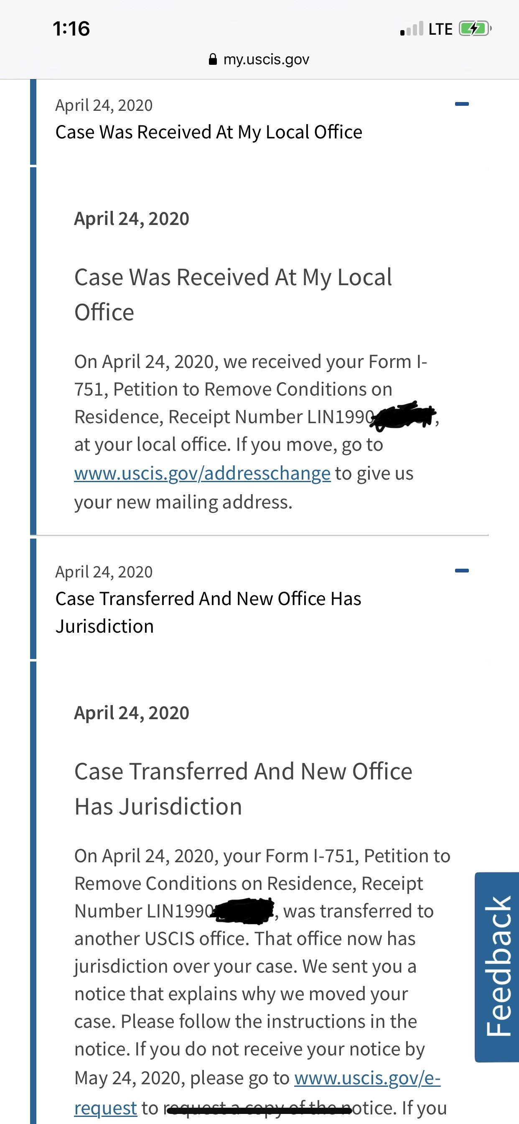Open the www.uscis.gov/addresschange link
Image resolution: width=519 pixels, height=1124 pixels.
pyautogui.click(x=202, y=473)
